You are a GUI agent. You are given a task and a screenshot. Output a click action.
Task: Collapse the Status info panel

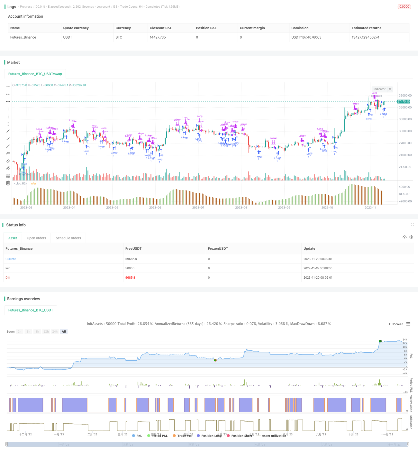pos(412,225)
